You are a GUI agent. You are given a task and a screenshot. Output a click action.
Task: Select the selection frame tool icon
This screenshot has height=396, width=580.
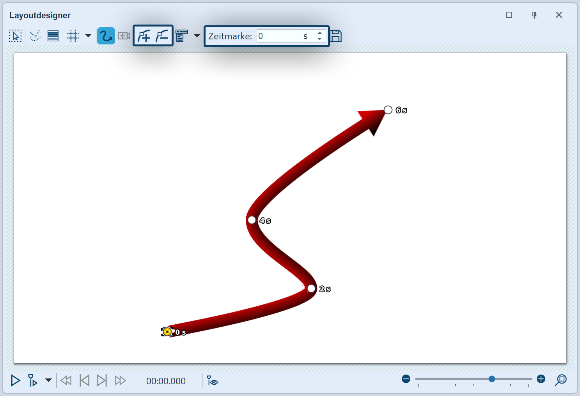15,36
